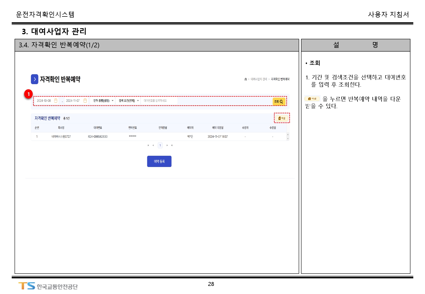This screenshot has height=294, width=425.
Task: Jump to the last results page
Action: coord(172,145)
